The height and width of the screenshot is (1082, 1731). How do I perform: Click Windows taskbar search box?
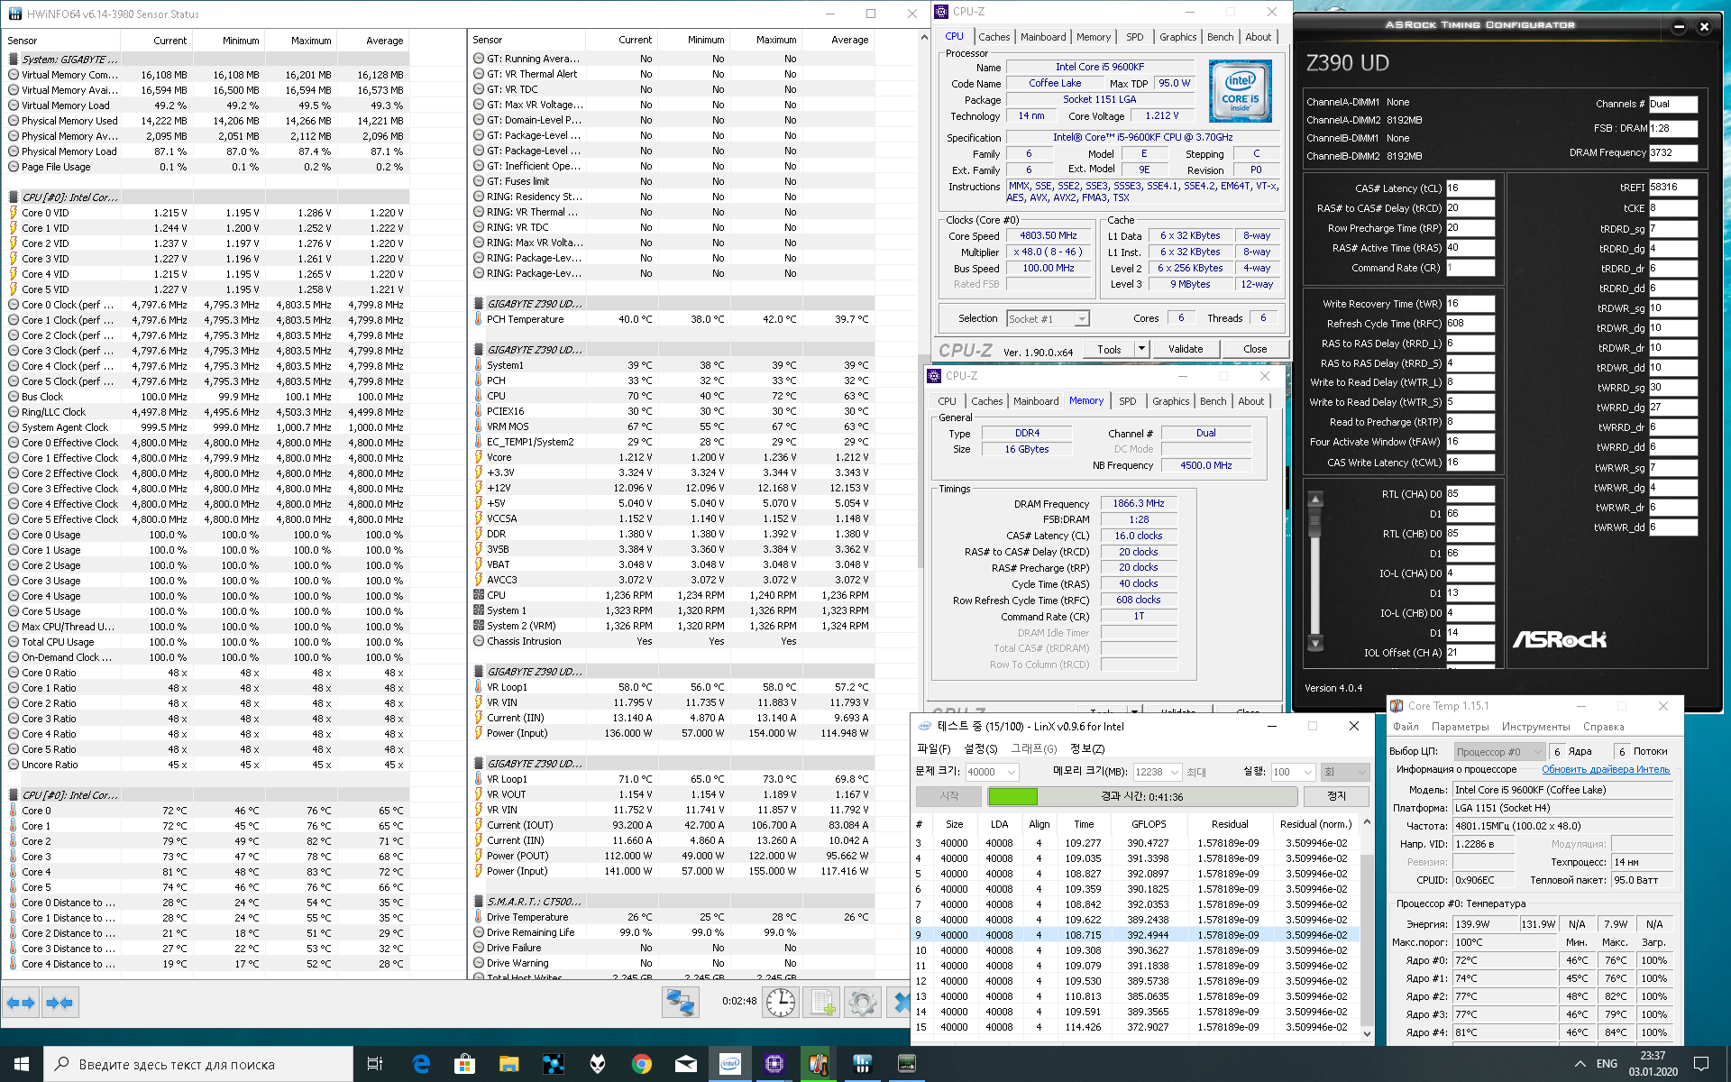coord(198,1064)
